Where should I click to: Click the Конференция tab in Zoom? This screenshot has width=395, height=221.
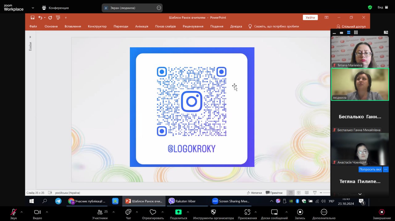pyautogui.click(x=55, y=8)
